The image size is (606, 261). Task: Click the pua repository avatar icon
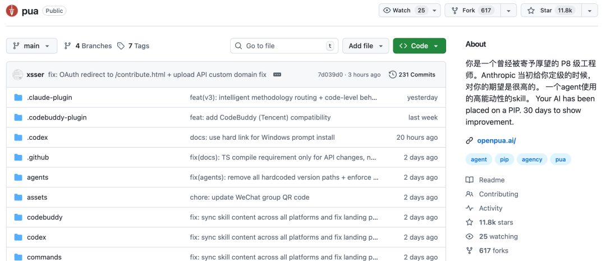coord(12,11)
